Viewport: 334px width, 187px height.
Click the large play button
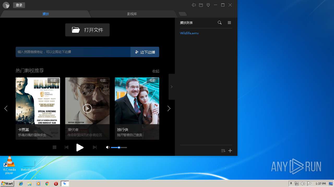[x=80, y=147]
